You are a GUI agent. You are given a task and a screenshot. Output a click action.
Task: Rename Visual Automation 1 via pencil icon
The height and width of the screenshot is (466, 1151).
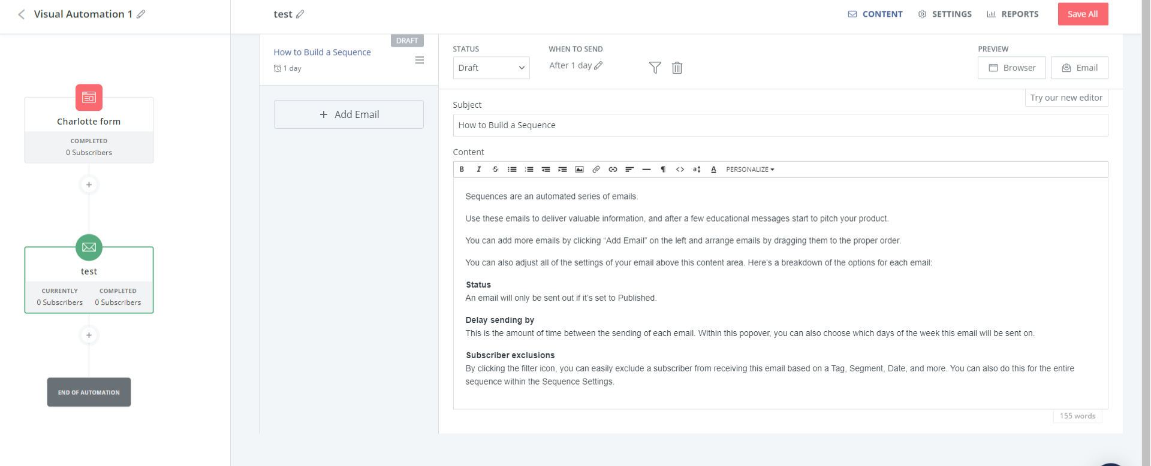tap(141, 14)
